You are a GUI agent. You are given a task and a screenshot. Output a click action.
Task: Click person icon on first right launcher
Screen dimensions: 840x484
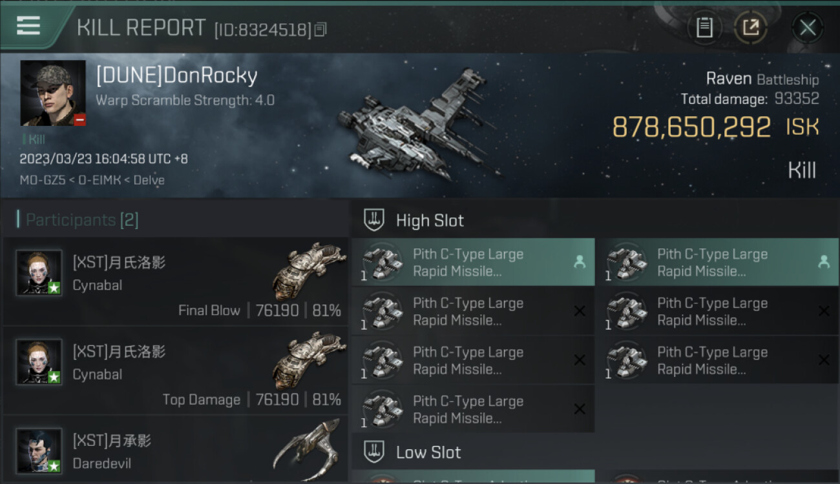click(x=824, y=262)
